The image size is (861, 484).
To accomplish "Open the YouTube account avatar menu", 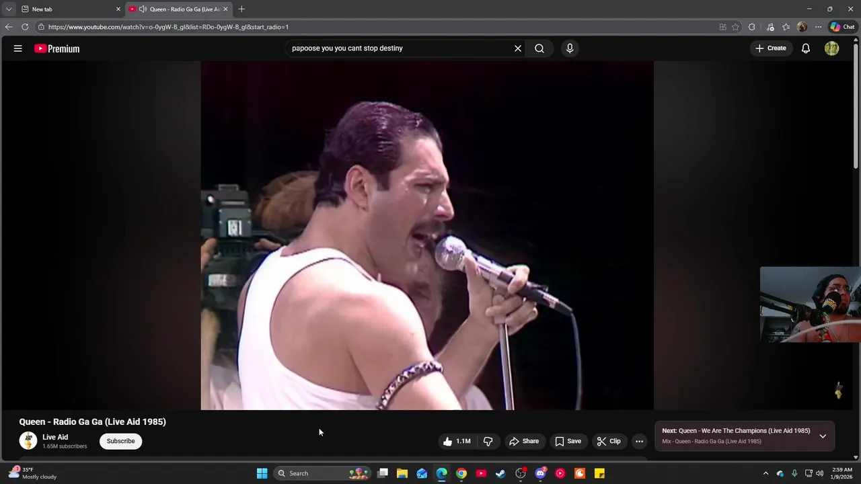I will 832,48.
